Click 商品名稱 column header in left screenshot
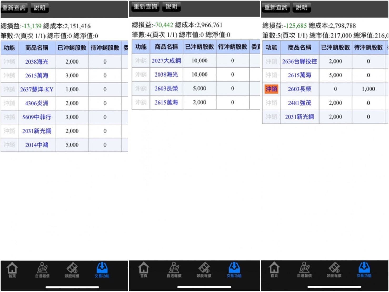This screenshot has height=292, width=389. click(x=37, y=48)
